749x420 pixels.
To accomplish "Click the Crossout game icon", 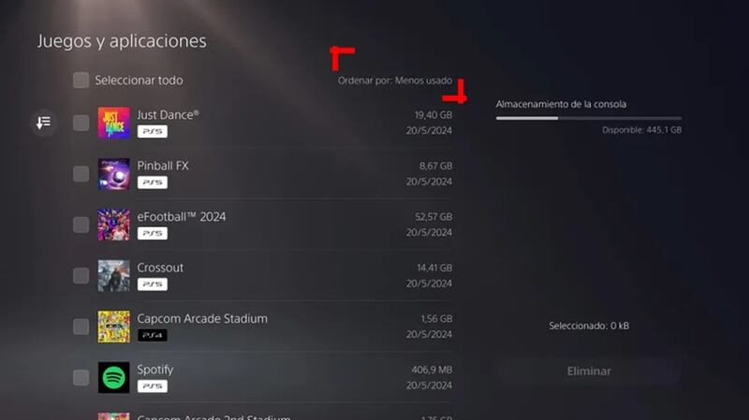I will pos(113,275).
